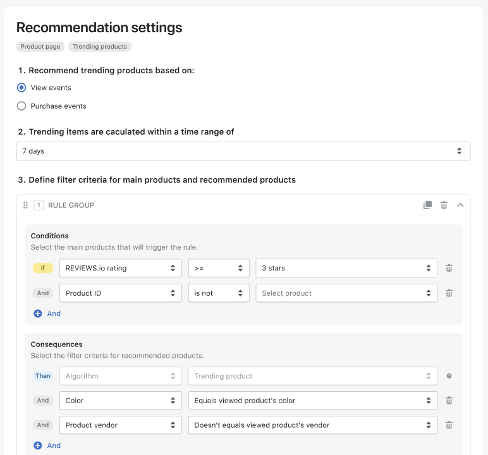Open the Product ID condition dropdown
Image resolution: width=488 pixels, height=455 pixels.
[121, 293]
